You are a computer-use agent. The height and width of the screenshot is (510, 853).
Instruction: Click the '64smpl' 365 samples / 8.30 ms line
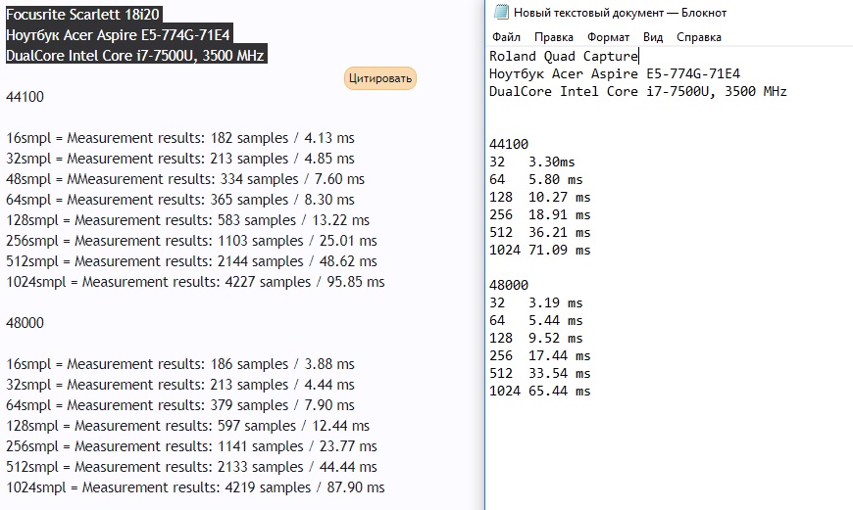(x=180, y=200)
